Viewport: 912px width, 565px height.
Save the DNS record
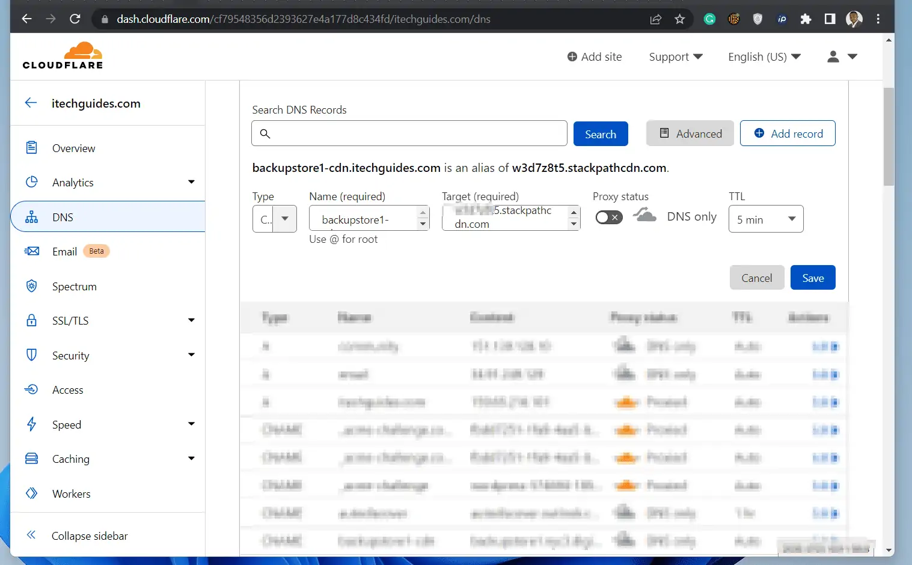click(813, 278)
